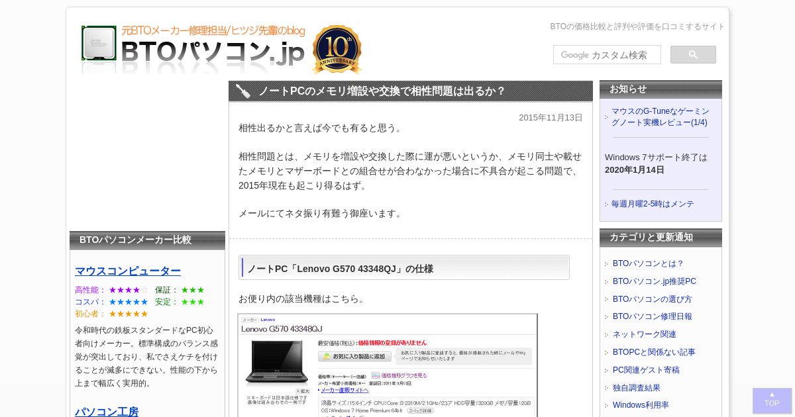Click the magnifier search button
Screen dimensions: 795x417
[693, 55]
